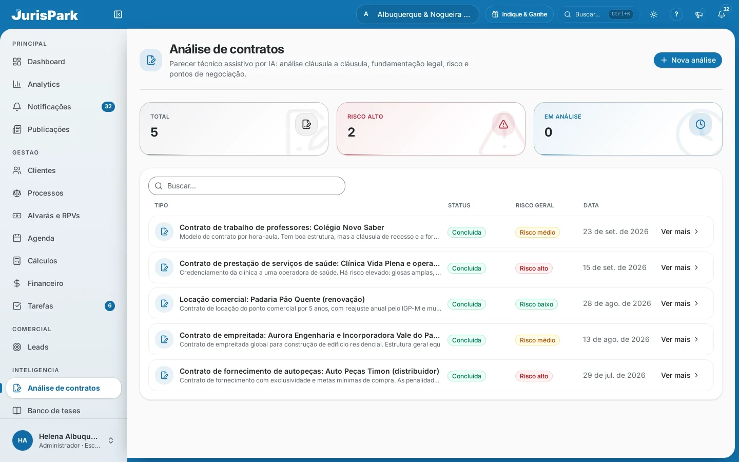Click the Agenda calendar icon
The height and width of the screenshot is (462, 739).
[17, 238]
